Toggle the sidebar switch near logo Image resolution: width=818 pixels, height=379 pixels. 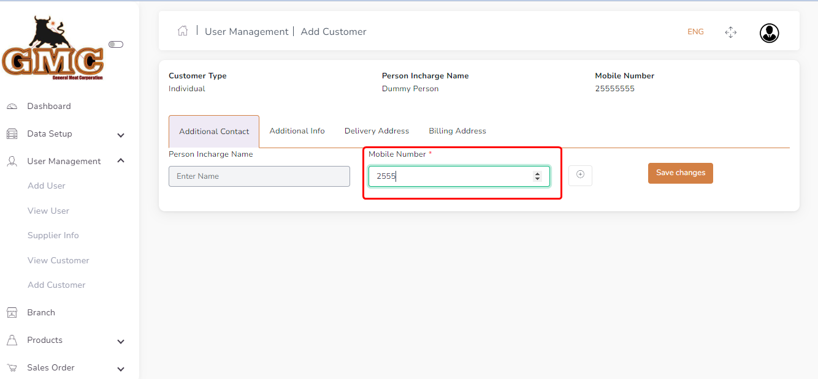coord(116,44)
